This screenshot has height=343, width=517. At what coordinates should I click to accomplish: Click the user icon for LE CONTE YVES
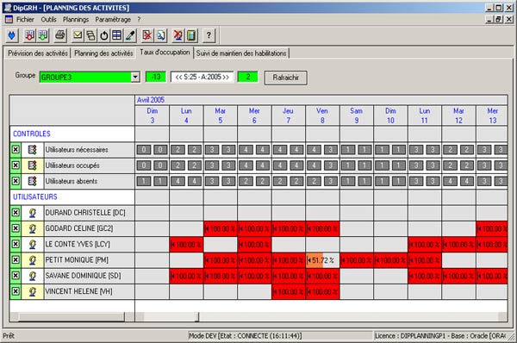click(33, 244)
